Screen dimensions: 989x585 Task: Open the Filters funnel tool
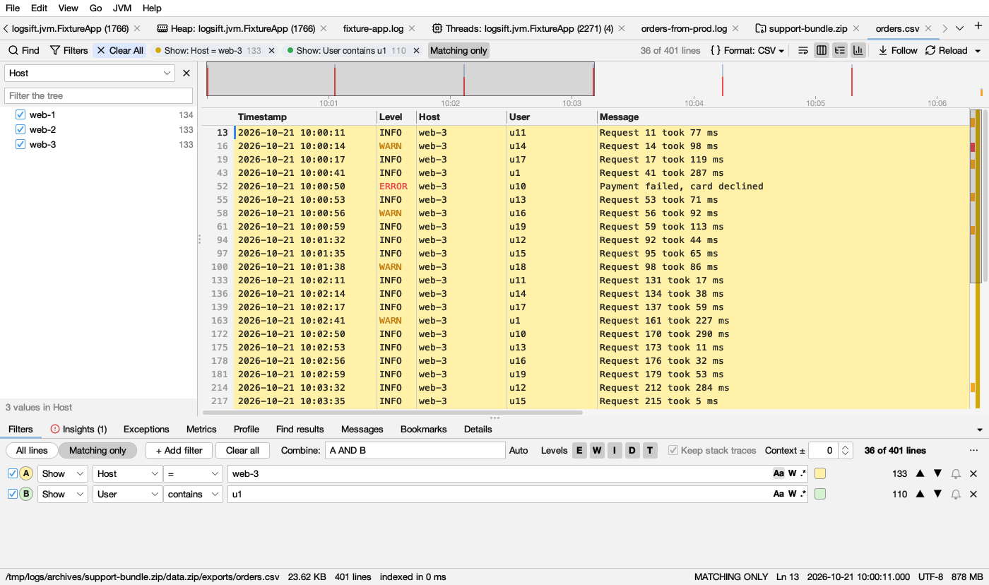pos(69,50)
